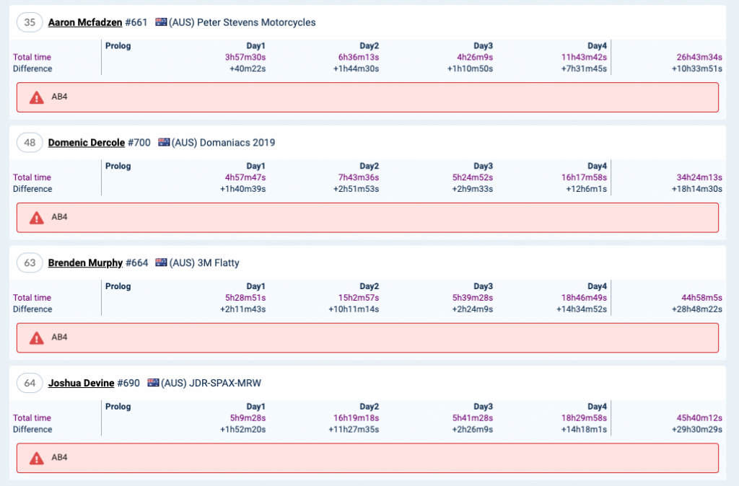Click Brenden Murphy rider name link
Viewport: 739px width, 486px height.
click(x=85, y=263)
